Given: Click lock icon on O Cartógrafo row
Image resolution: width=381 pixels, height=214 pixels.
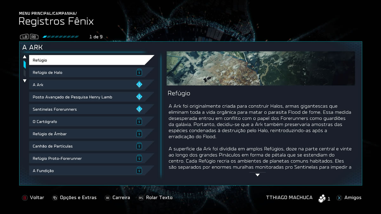Looking at the screenshot, I should 139,121.
